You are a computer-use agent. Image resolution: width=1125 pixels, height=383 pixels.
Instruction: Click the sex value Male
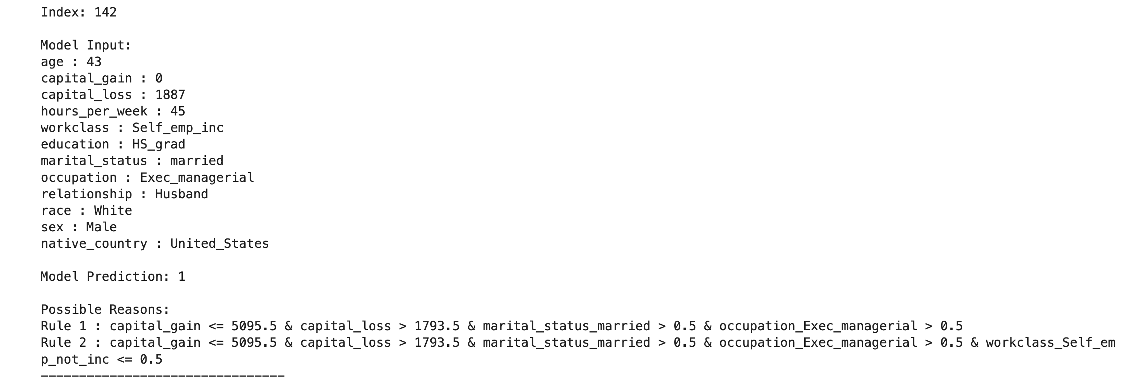click(x=101, y=227)
